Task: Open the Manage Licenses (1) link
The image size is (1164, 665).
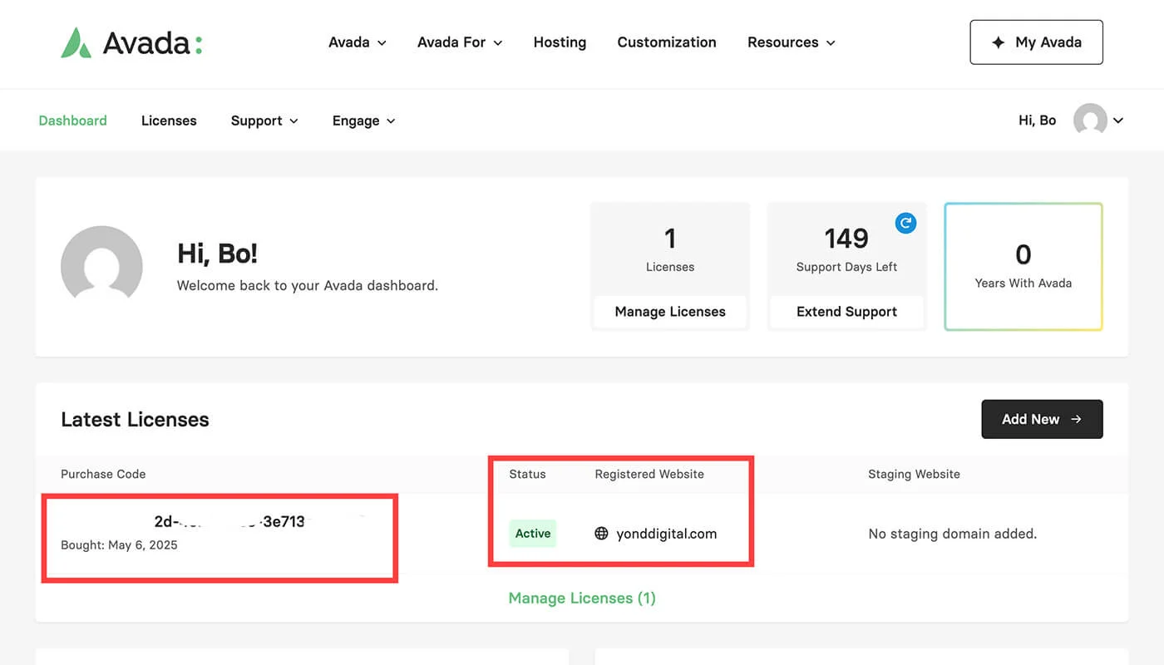Action: [x=581, y=598]
